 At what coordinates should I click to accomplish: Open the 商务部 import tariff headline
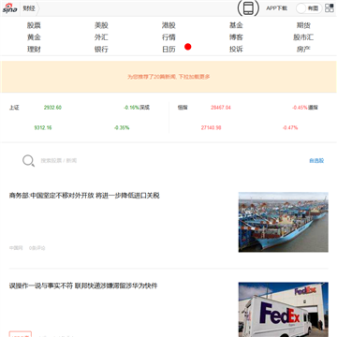(84, 196)
